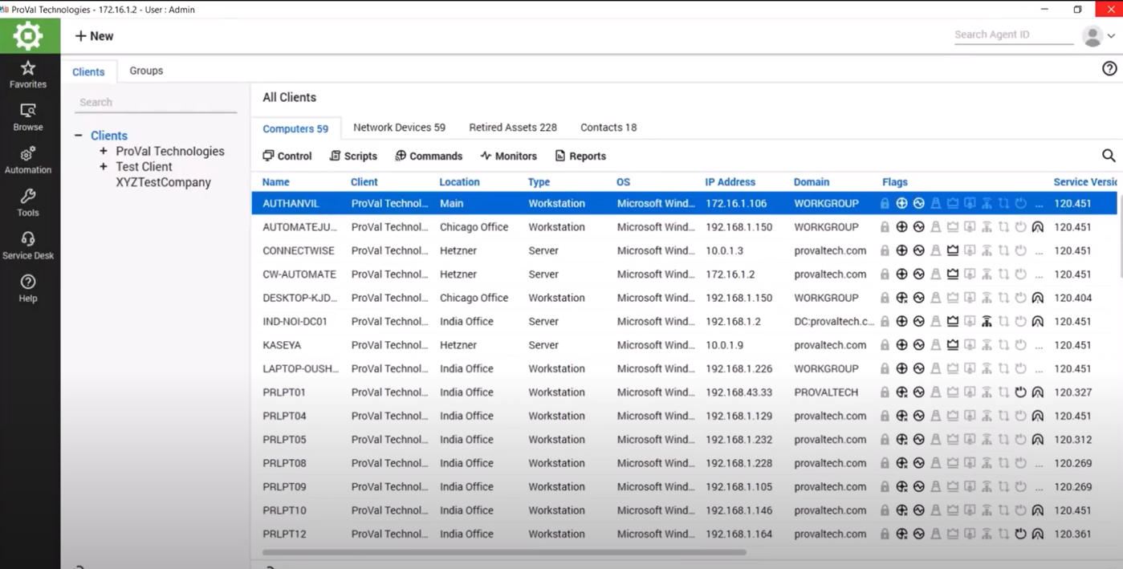Click the sync arrows flag icon in PRLPT05 row
Image resolution: width=1123 pixels, height=569 pixels.
coord(1003,440)
